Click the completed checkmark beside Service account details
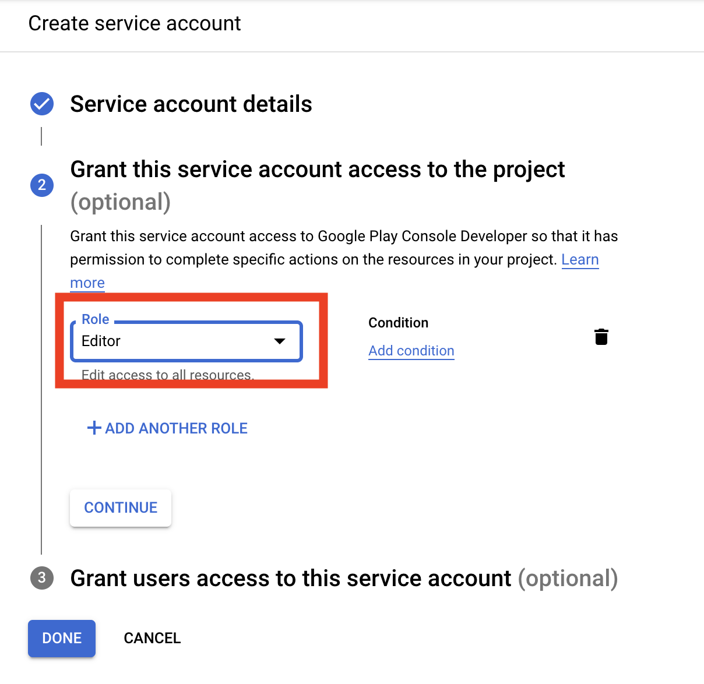Image resolution: width=704 pixels, height=684 pixels. point(41,104)
